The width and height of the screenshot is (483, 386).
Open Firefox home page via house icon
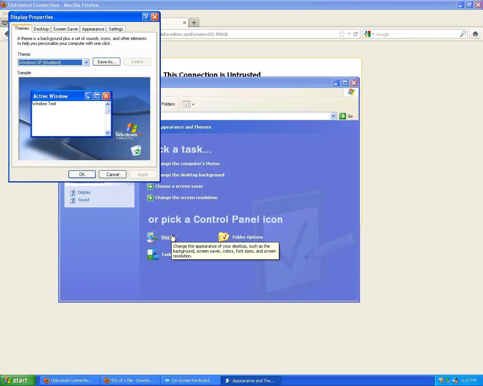click(475, 34)
